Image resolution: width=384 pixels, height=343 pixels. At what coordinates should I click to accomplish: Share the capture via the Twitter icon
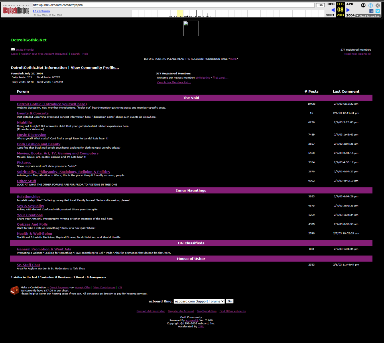tap(377, 11)
